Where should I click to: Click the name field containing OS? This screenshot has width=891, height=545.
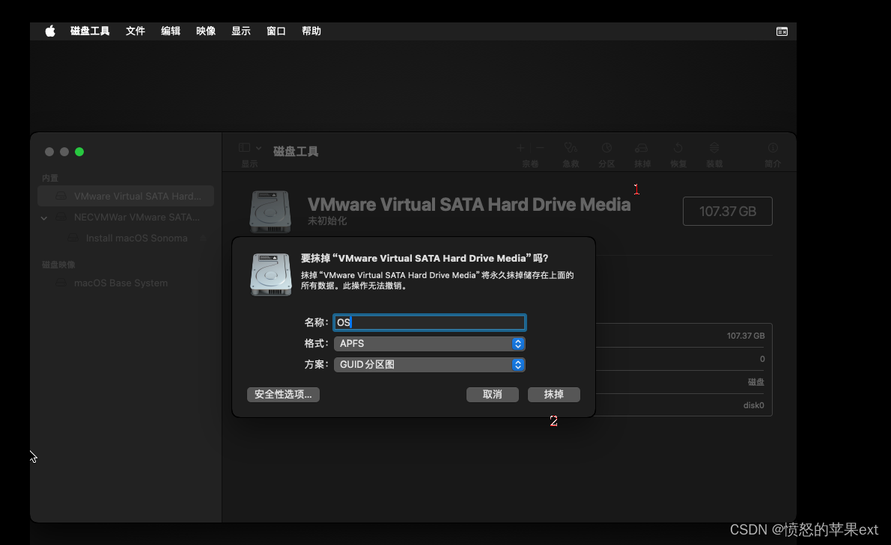pos(430,323)
